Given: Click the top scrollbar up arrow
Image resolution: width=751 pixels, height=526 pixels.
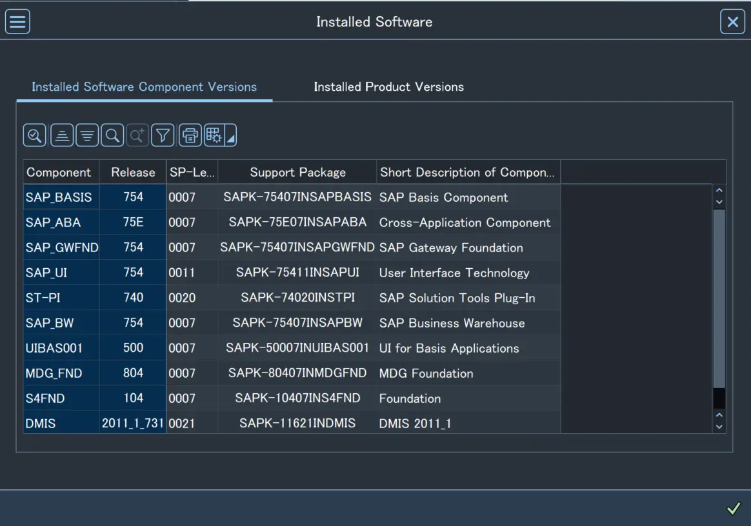Looking at the screenshot, I should tap(719, 191).
